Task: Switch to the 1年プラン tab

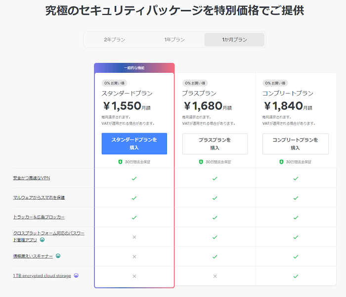Action: (x=174, y=40)
